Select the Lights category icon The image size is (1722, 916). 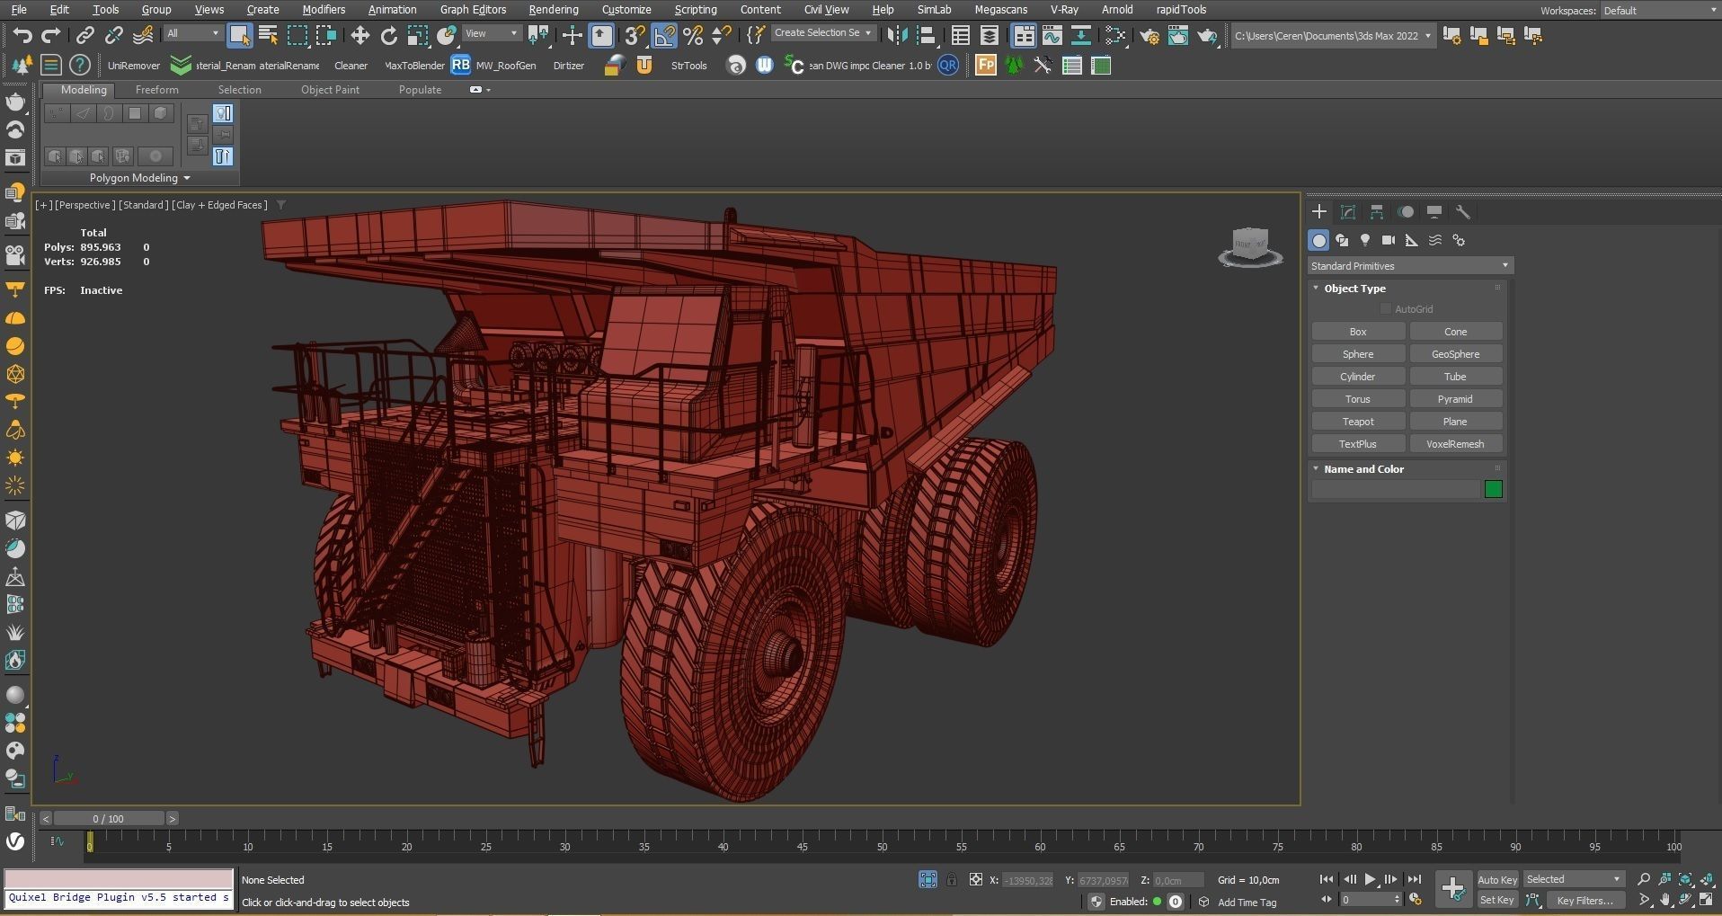click(1365, 240)
